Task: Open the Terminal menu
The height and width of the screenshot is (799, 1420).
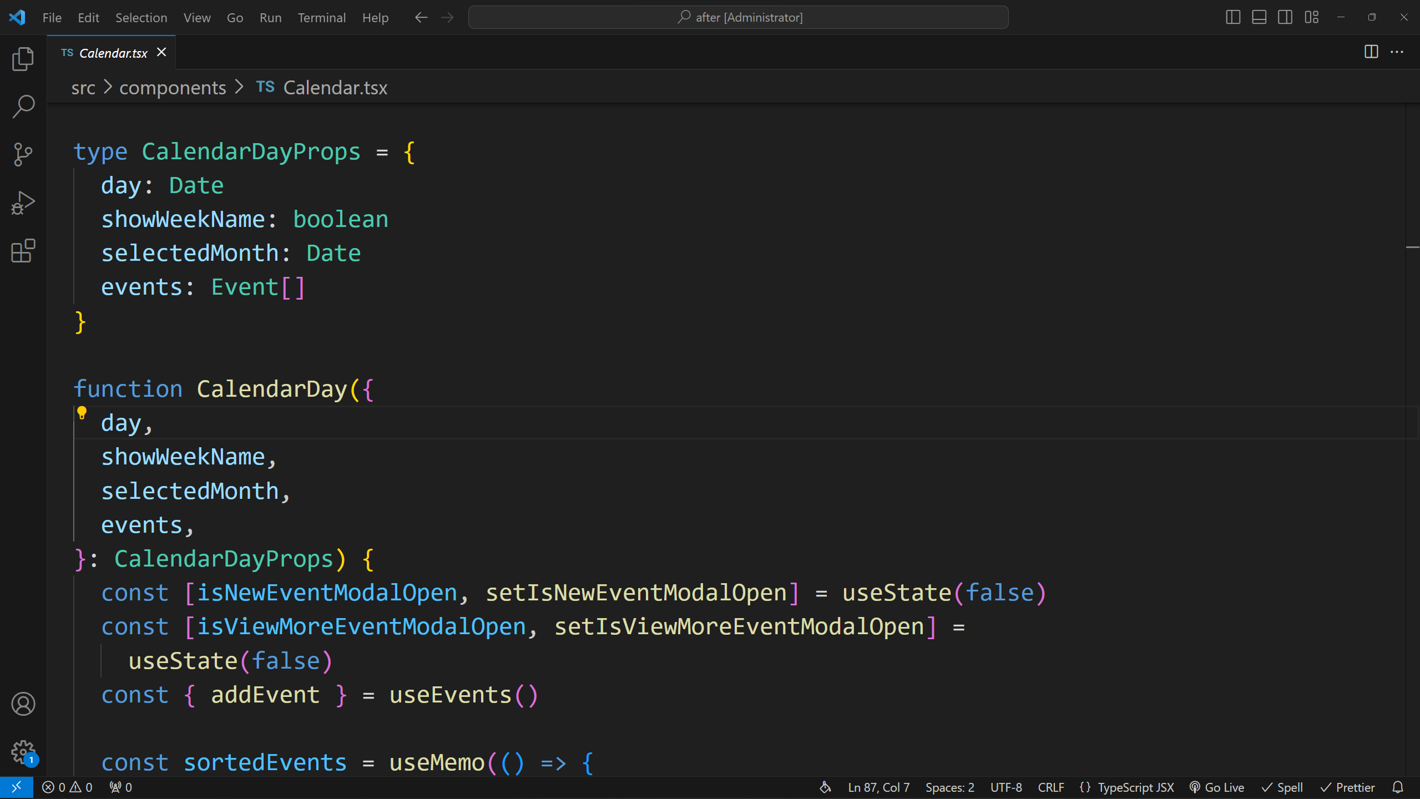Action: tap(321, 18)
